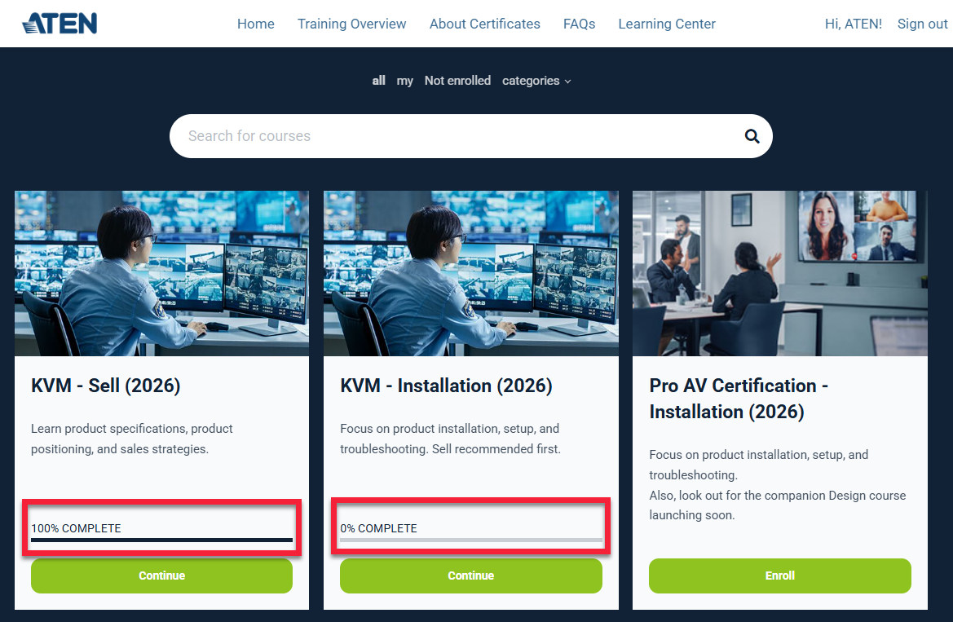Continue the KVM - Installation (2026) course
This screenshot has width=953, height=622.
tap(470, 576)
